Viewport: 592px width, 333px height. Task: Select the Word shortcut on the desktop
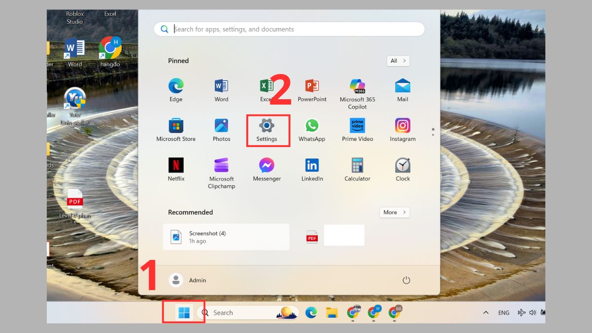point(75,53)
